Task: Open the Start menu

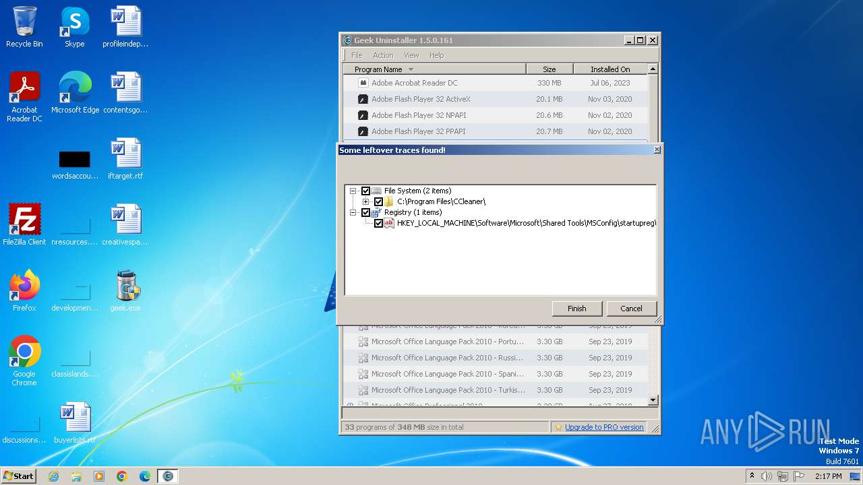Action: point(19,476)
